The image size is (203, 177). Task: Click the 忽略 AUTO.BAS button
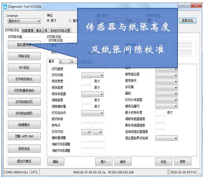(24, 136)
